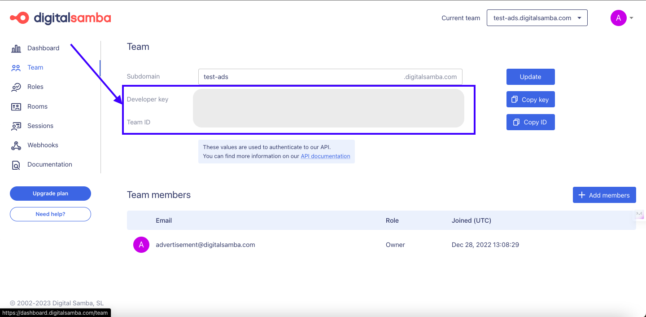Click the Dashboard bar chart icon
Viewport: 646px width, 317px height.
tap(16, 48)
